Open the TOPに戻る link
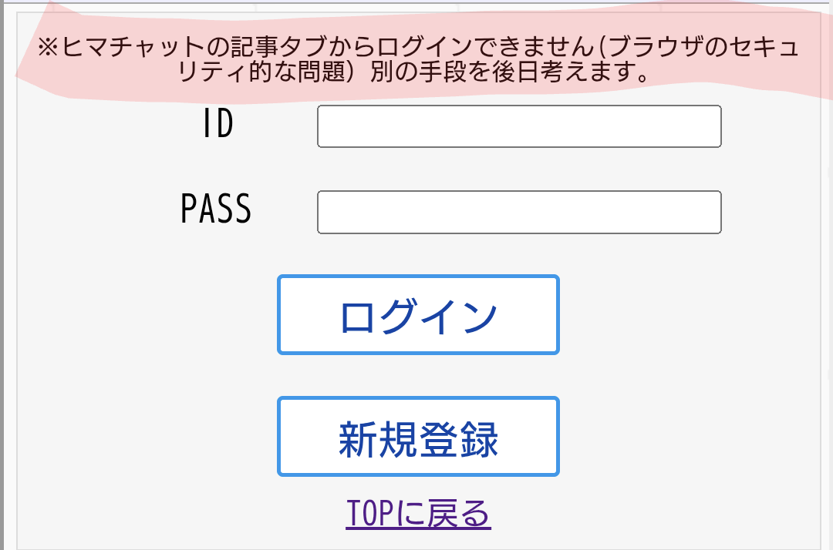Screen dimensions: 833x550 pyautogui.click(x=418, y=514)
